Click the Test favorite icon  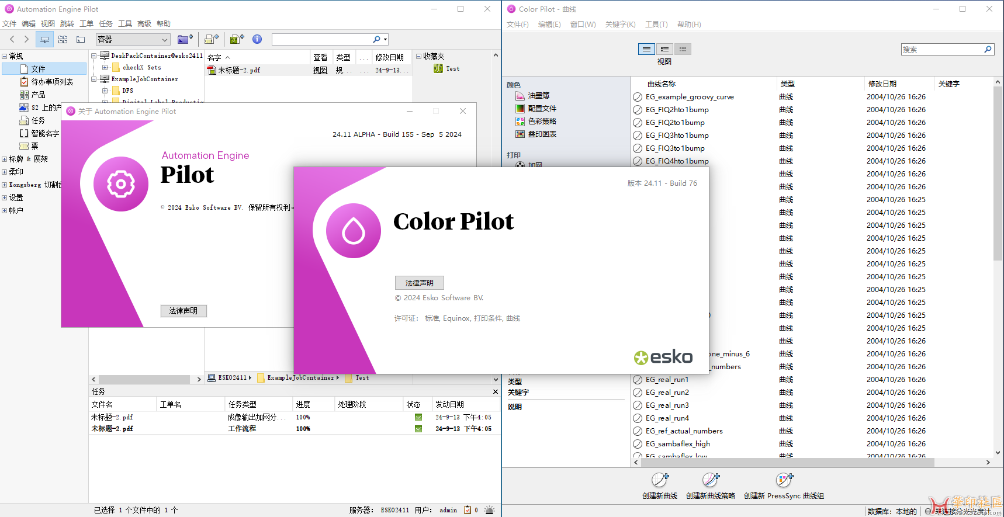438,68
